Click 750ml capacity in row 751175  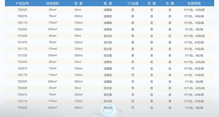pos(78,49)
